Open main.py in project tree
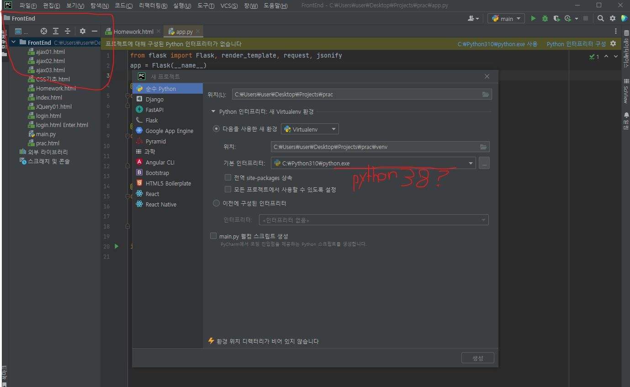Screen dimensions: 630x387 46,134
